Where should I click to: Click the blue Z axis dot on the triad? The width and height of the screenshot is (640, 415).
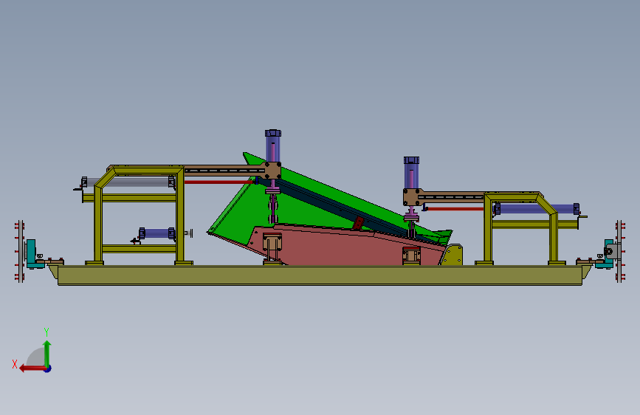point(48,368)
